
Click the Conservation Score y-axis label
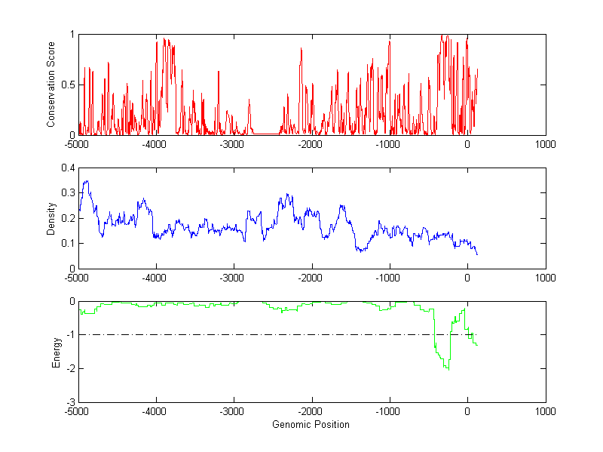point(51,85)
